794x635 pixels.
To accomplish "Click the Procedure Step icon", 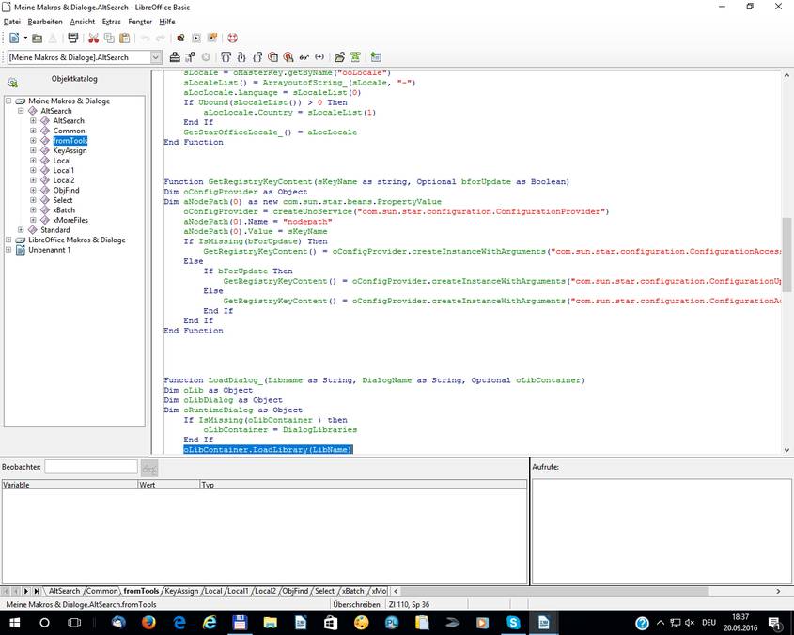I will [x=226, y=57].
